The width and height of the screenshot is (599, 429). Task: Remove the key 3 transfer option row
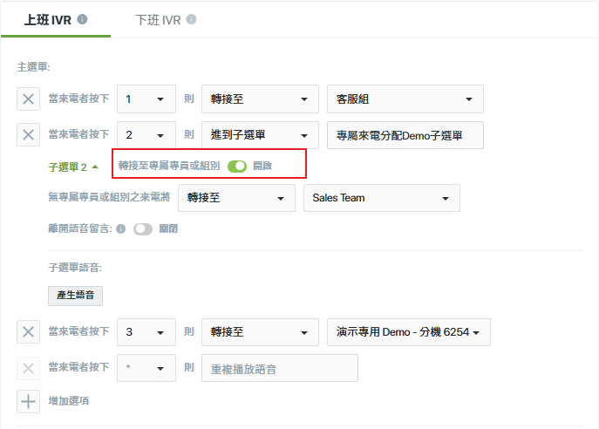pos(28,331)
